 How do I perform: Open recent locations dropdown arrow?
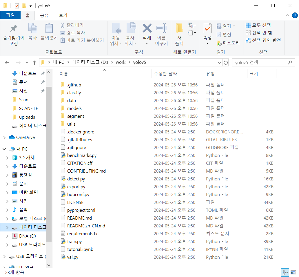[27, 63]
